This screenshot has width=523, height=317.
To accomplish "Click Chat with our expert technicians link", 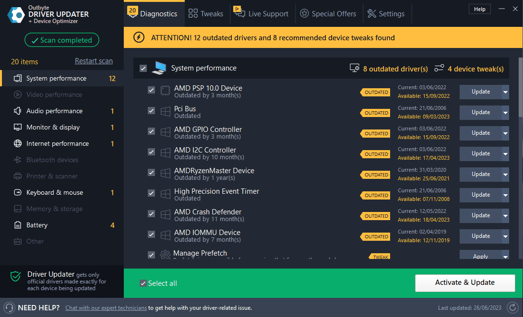I will coord(106,308).
